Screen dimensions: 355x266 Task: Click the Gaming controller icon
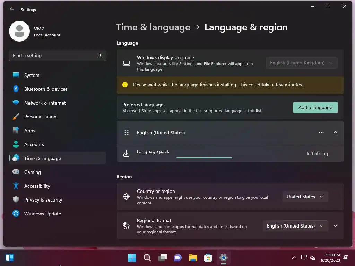[x=16, y=172]
